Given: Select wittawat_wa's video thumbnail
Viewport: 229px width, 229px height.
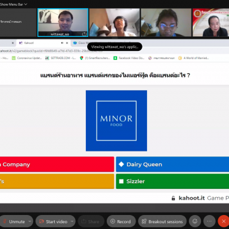Looking at the screenshot, I should 63,22.
